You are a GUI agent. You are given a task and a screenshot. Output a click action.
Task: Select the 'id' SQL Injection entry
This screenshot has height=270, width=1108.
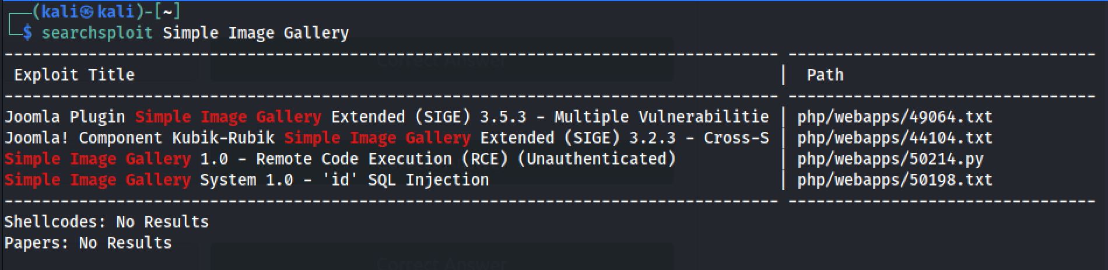click(344, 180)
